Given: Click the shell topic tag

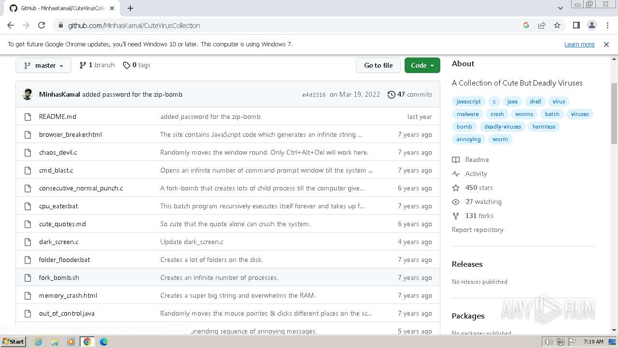Looking at the screenshot, I should click(x=535, y=101).
